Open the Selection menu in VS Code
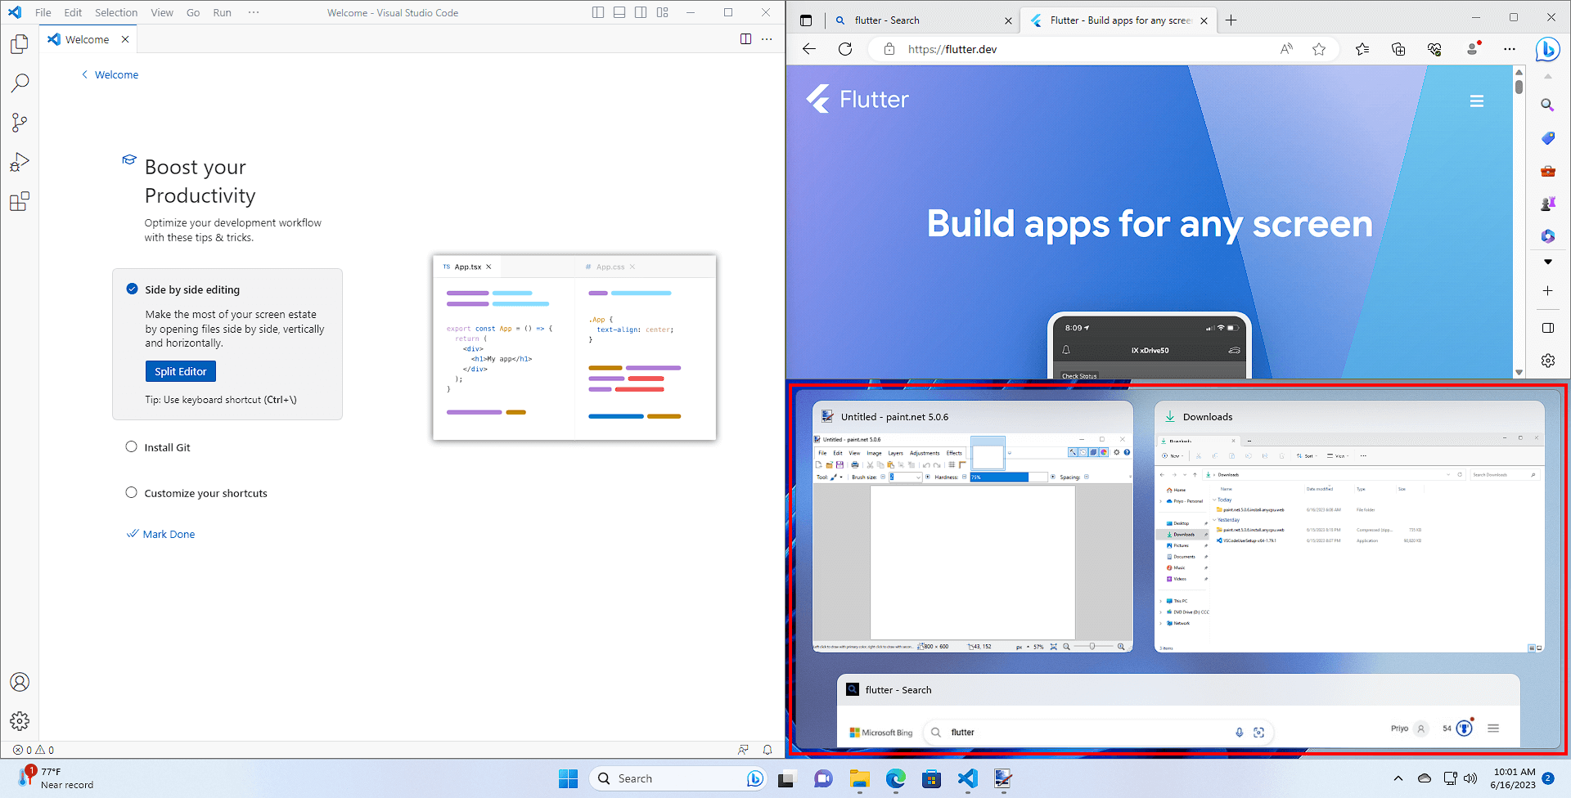The height and width of the screenshot is (798, 1571). (116, 12)
